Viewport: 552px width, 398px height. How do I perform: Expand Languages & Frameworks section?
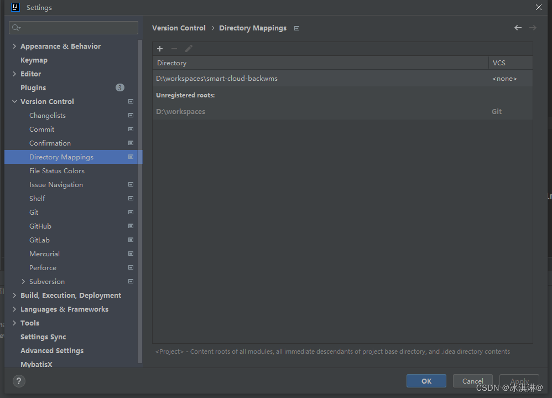tap(14, 309)
